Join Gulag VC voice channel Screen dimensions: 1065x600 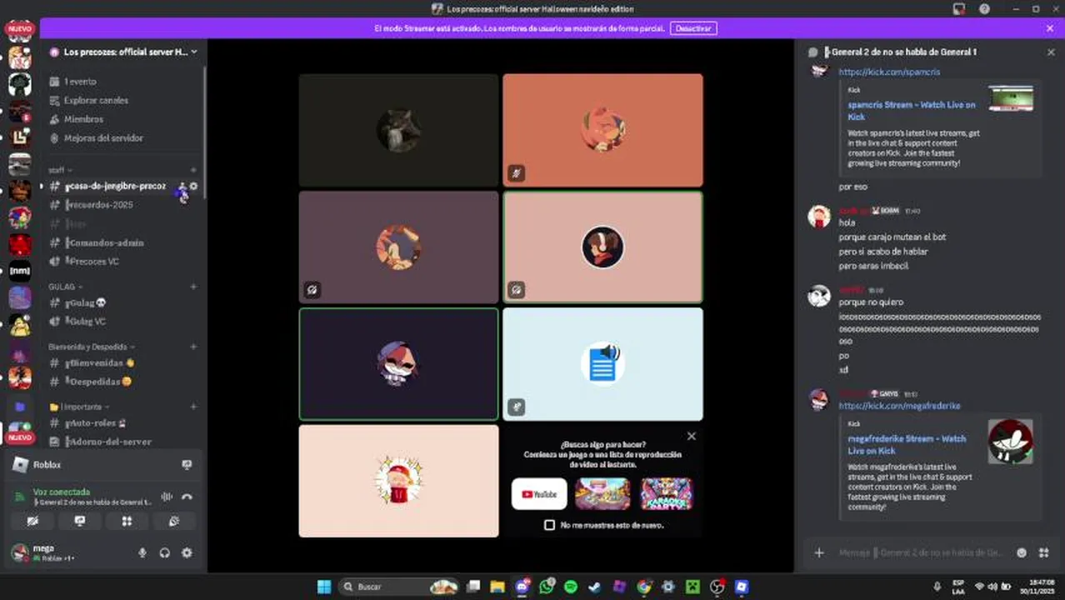click(86, 321)
